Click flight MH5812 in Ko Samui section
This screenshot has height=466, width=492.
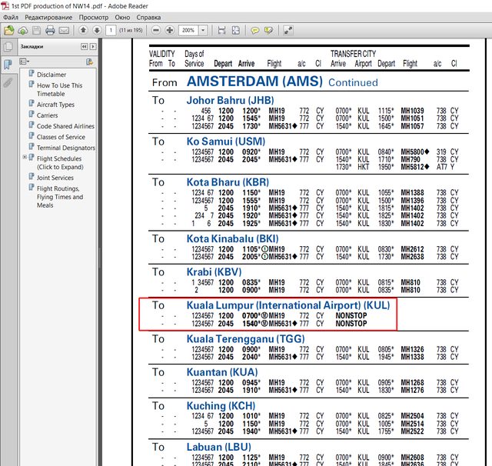(415, 167)
